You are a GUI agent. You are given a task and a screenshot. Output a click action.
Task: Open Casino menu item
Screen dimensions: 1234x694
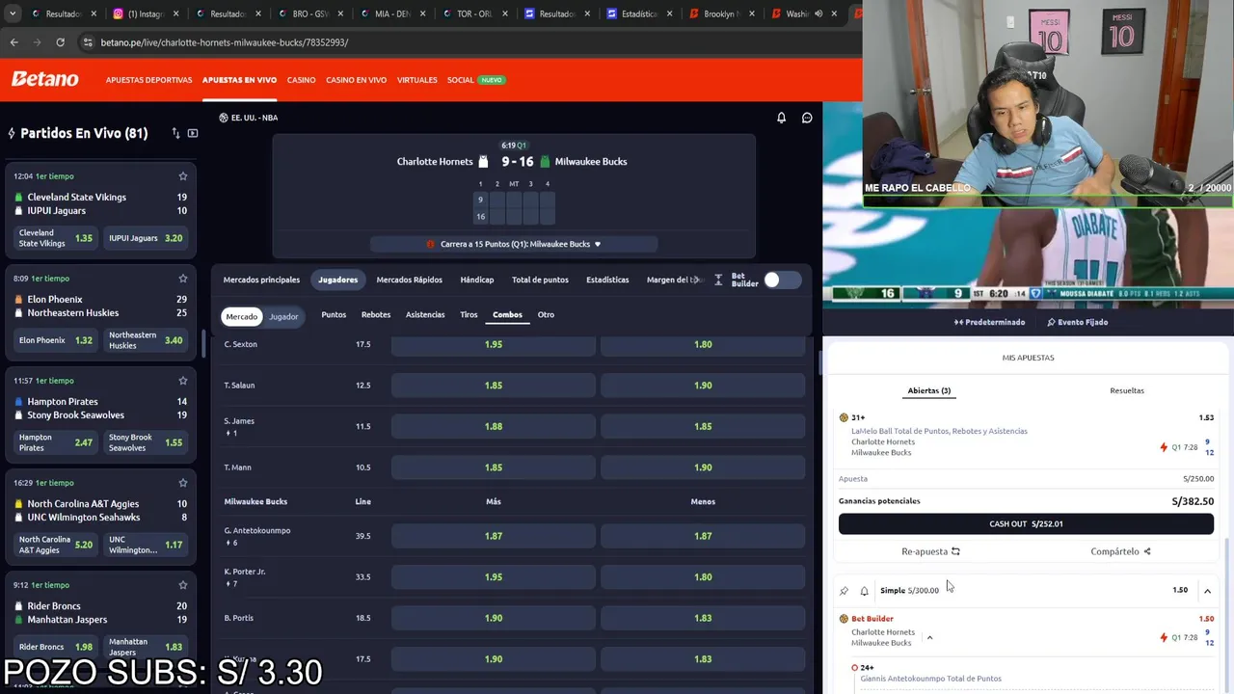pyautogui.click(x=301, y=80)
